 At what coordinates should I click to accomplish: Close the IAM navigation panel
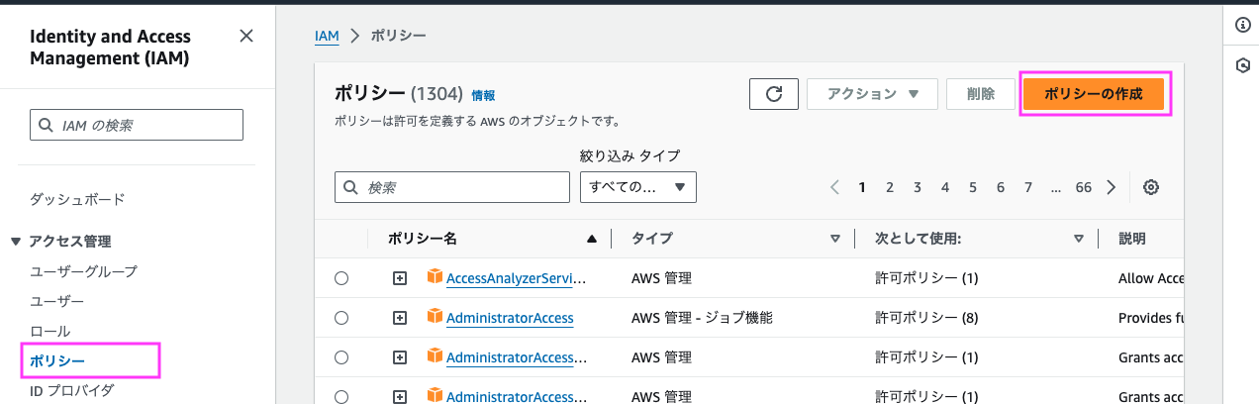(x=246, y=37)
